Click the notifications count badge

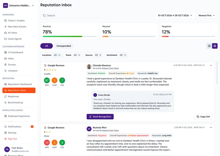[x=32, y=127]
